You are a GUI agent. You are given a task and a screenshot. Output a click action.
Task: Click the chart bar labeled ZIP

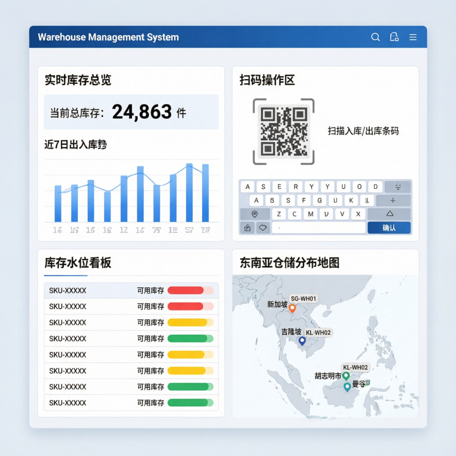pos(206,193)
